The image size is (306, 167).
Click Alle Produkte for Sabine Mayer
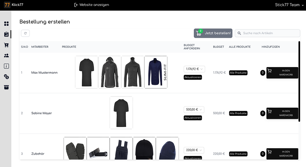(x=238, y=113)
